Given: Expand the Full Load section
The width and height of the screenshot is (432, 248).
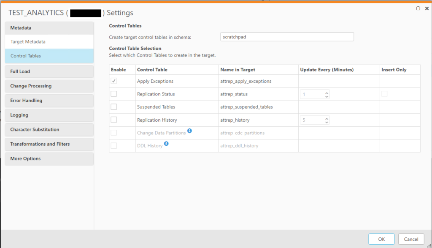Looking at the screenshot, I should pyautogui.click(x=49, y=71).
